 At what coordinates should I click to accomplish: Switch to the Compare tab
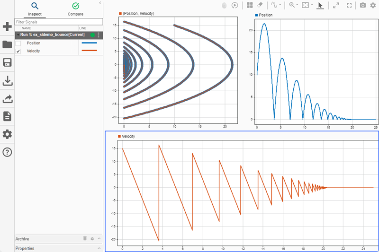[x=75, y=9]
